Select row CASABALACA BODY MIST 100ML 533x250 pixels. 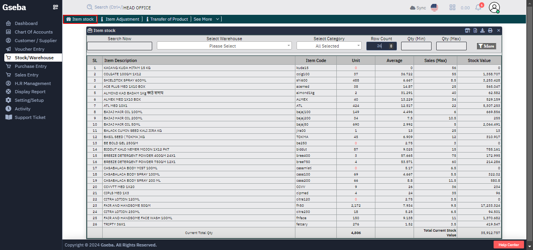[x=294, y=168]
